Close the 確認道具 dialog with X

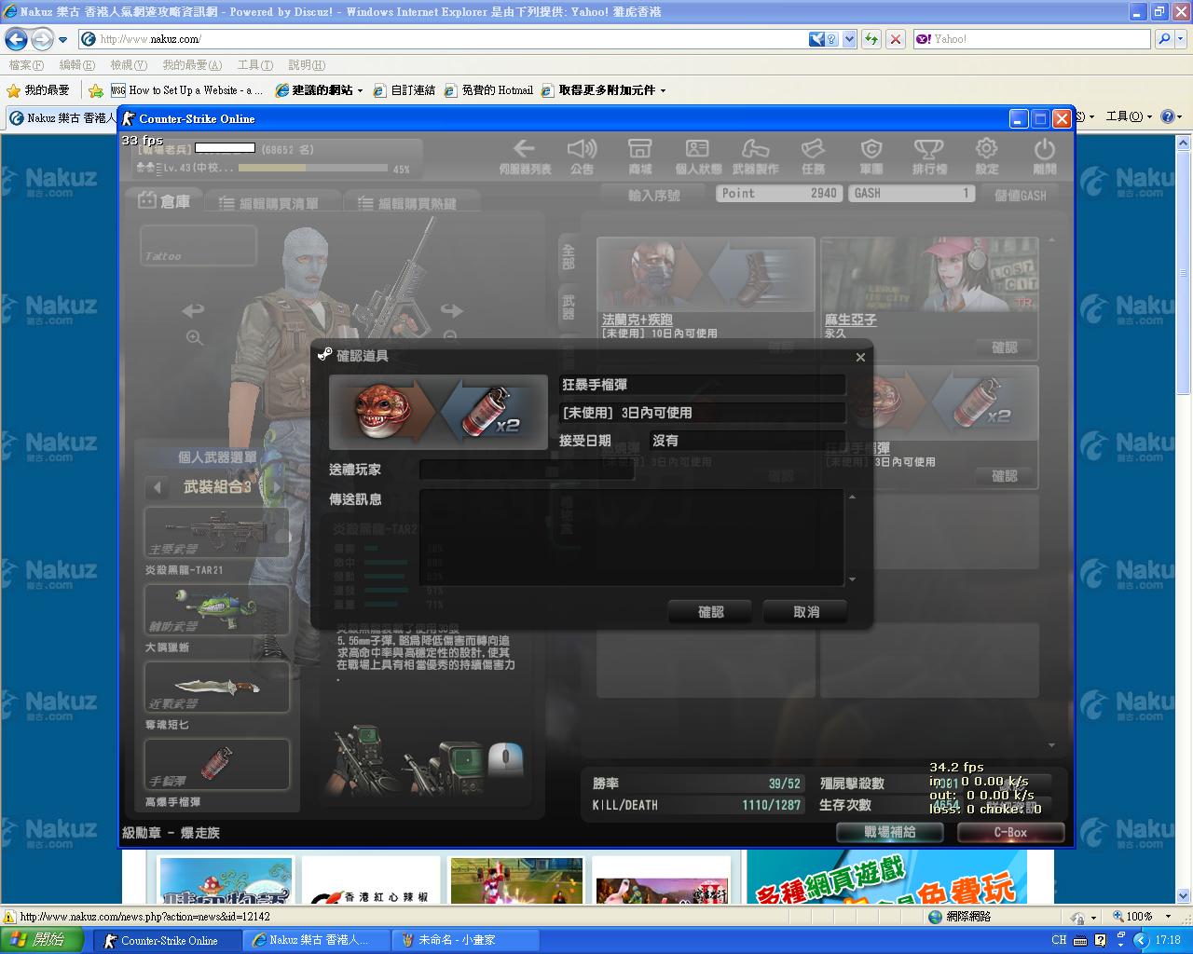tap(860, 357)
